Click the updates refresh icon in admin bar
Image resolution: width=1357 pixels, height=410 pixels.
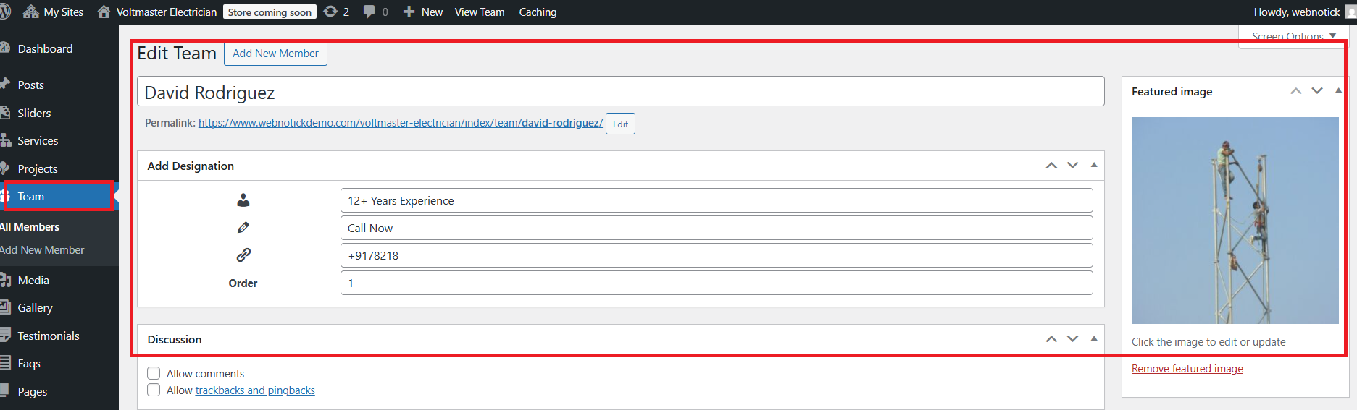(330, 12)
